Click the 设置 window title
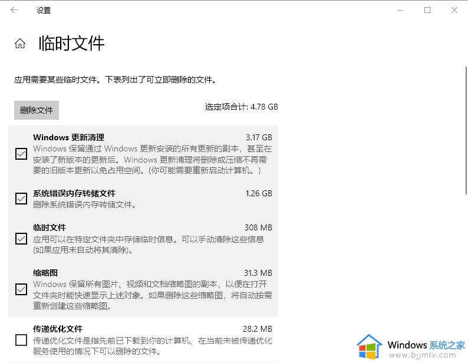 (44, 11)
